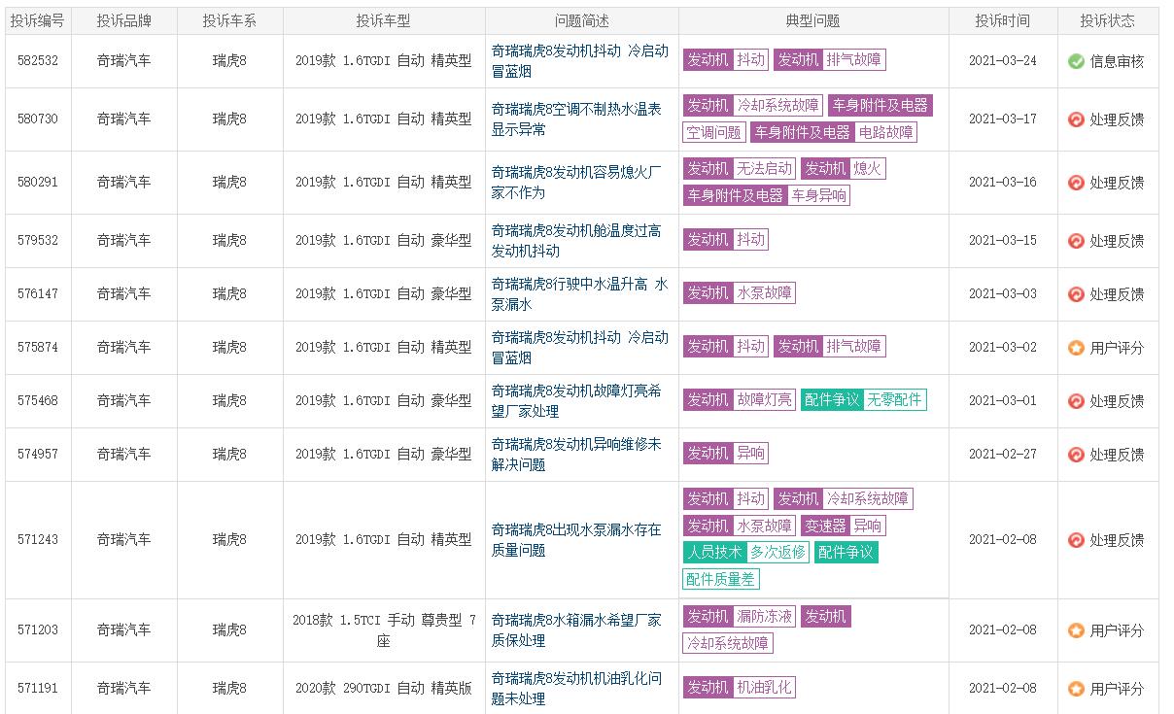The image size is (1174, 714).
Task: Open link 奇瑞瑞虎8发动机机油乳化问题未处理
Action: click(576, 689)
